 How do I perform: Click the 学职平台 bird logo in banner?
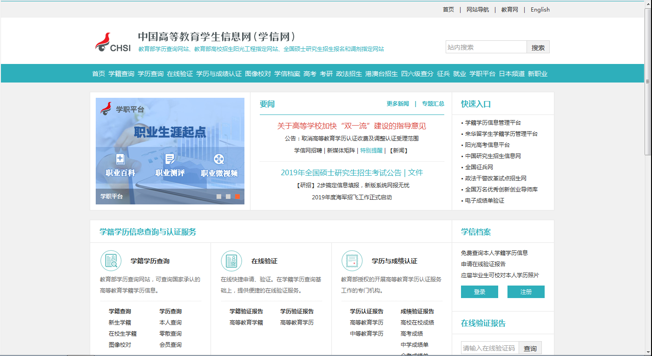(106, 108)
